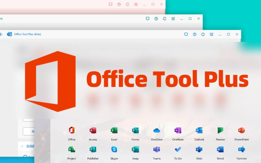
Task: Pick the Yammer app icon
Action: pos(242,149)
